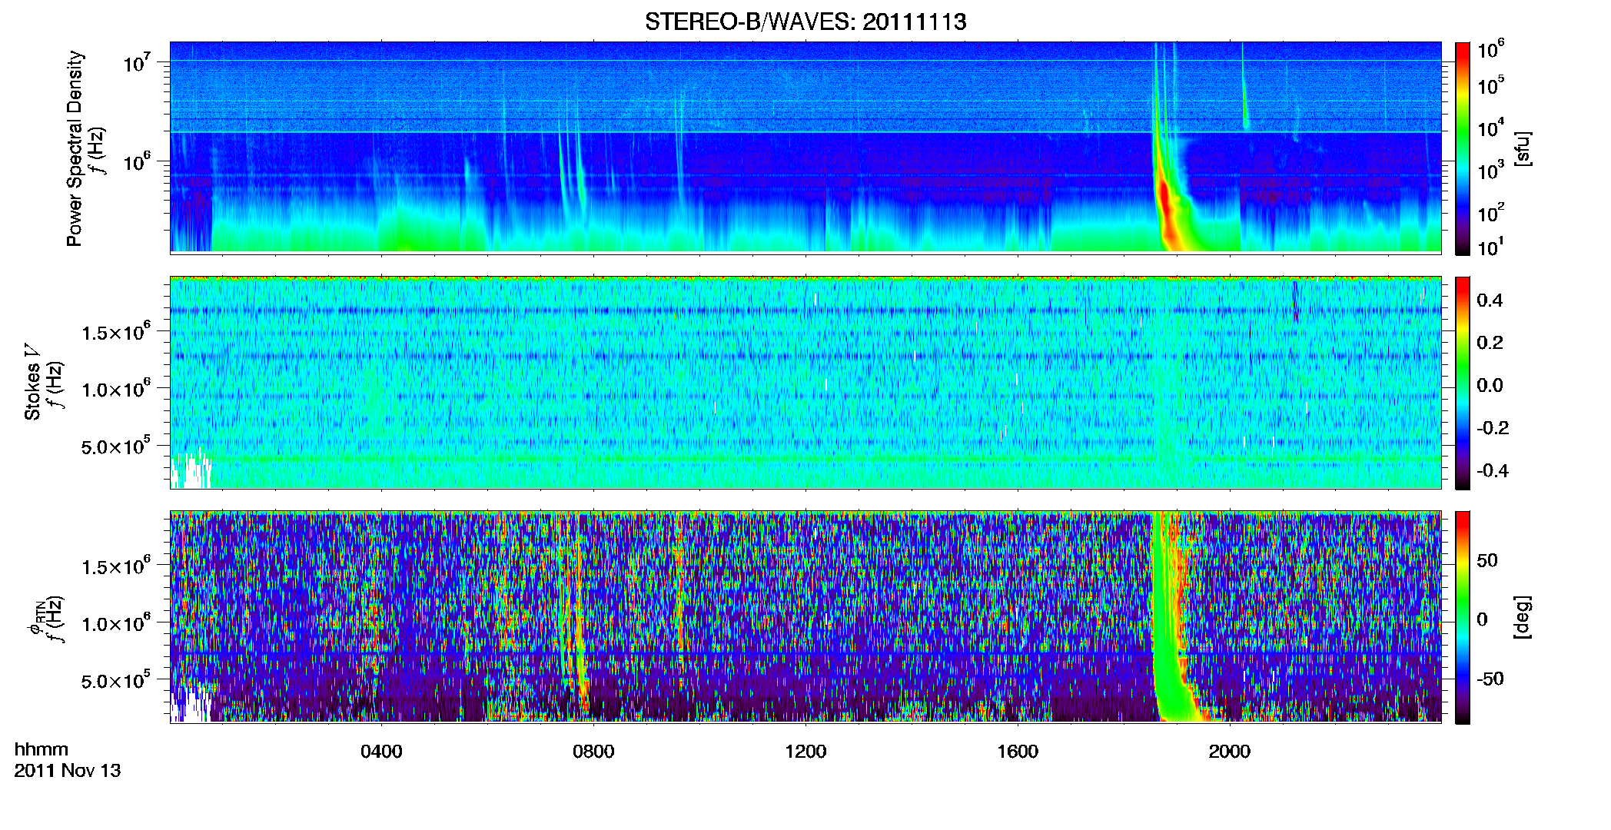
Task: Click the Stokes V color bar
Action: pos(1463,383)
